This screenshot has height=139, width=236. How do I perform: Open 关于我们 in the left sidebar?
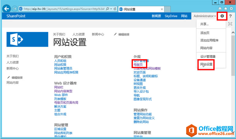(x=13, y=56)
